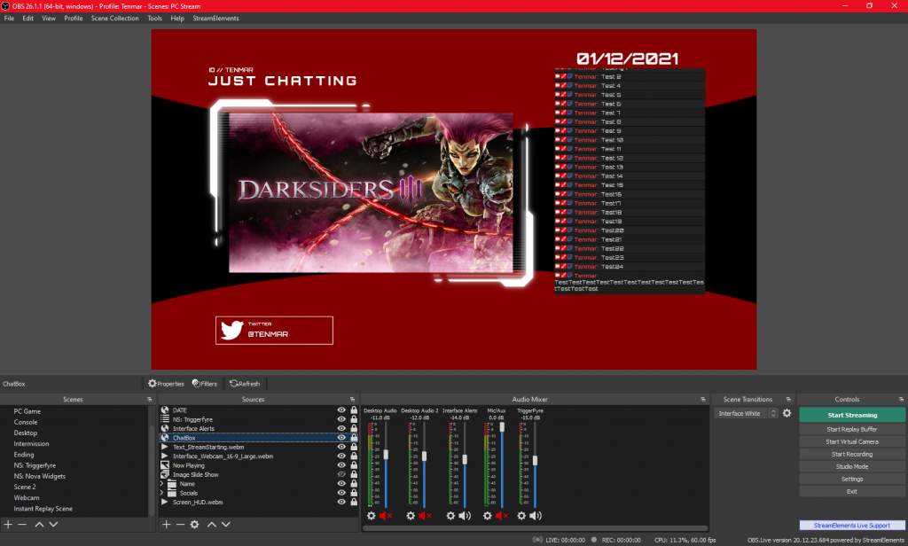Click the Desktop Audio volume slider
Viewport: 908px width, 546px height.
pyautogui.click(x=387, y=465)
